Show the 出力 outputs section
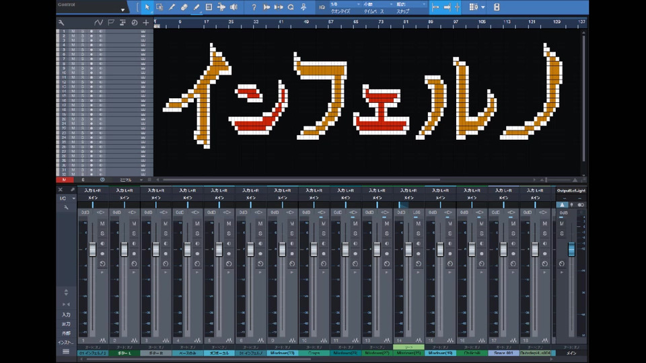This screenshot has width=646, height=363. pyautogui.click(x=66, y=324)
